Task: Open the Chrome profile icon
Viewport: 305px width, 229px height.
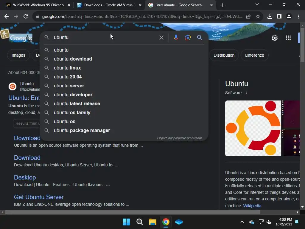Action: (289, 17)
